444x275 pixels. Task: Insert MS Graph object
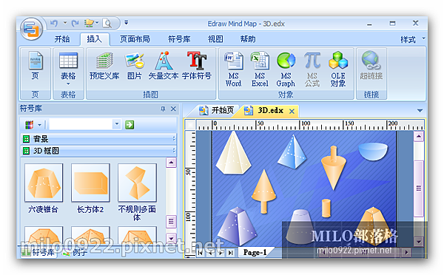(286, 69)
